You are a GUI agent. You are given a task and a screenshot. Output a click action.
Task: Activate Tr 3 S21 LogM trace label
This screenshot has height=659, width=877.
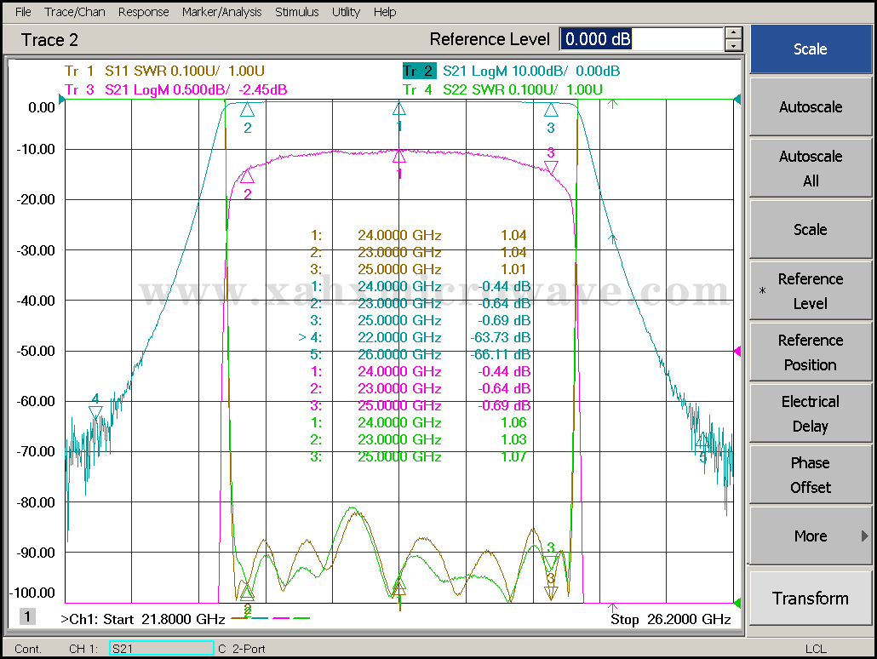coord(175,89)
